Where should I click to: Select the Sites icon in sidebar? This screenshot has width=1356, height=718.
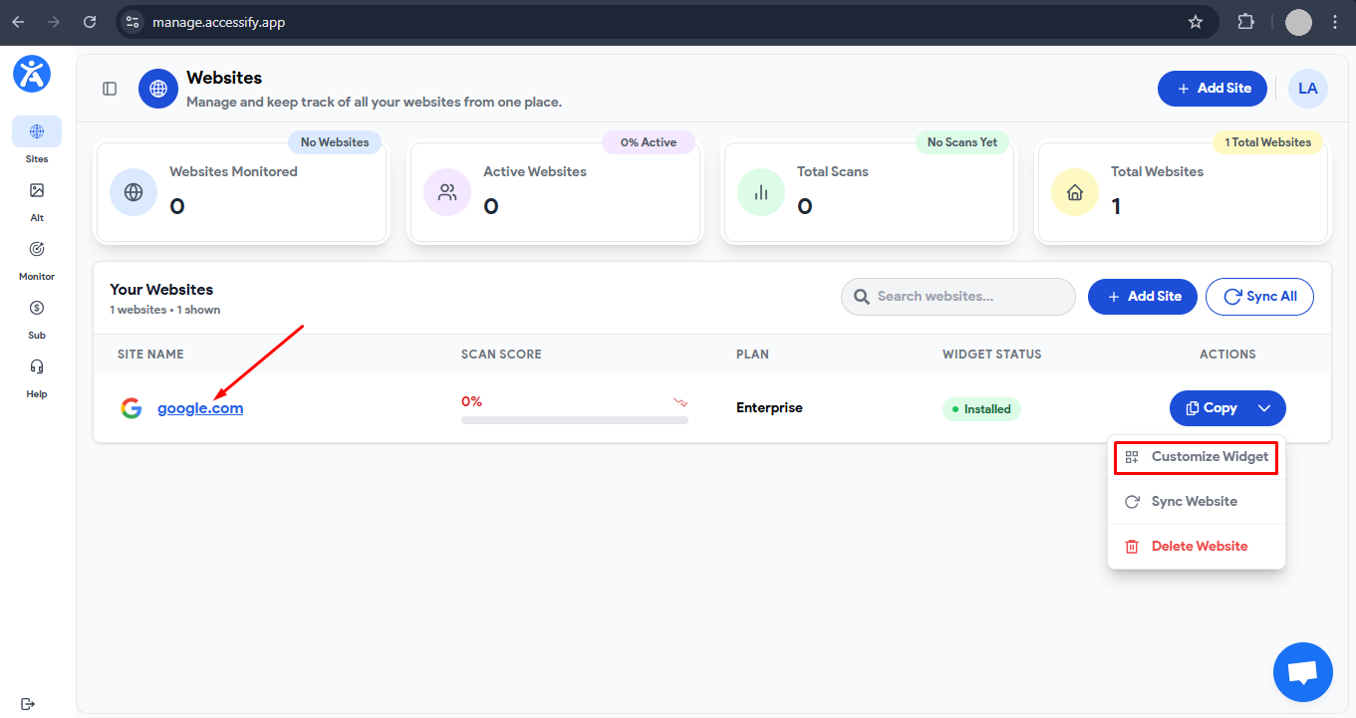(x=36, y=130)
